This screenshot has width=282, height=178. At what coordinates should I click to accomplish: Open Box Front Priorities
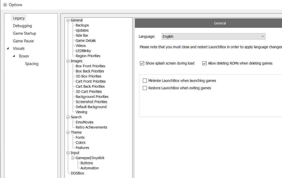coord(90,66)
